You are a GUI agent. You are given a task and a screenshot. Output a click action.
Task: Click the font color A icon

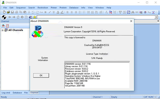pos(58,12)
